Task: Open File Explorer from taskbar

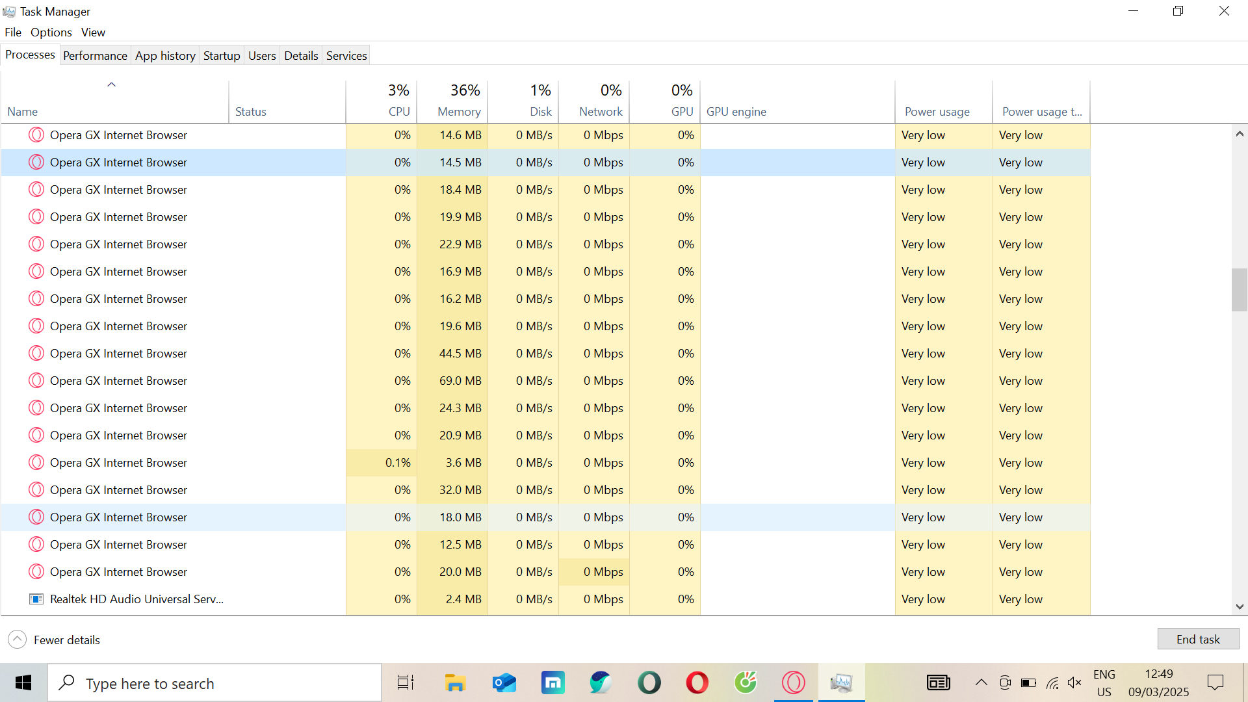Action: tap(455, 682)
